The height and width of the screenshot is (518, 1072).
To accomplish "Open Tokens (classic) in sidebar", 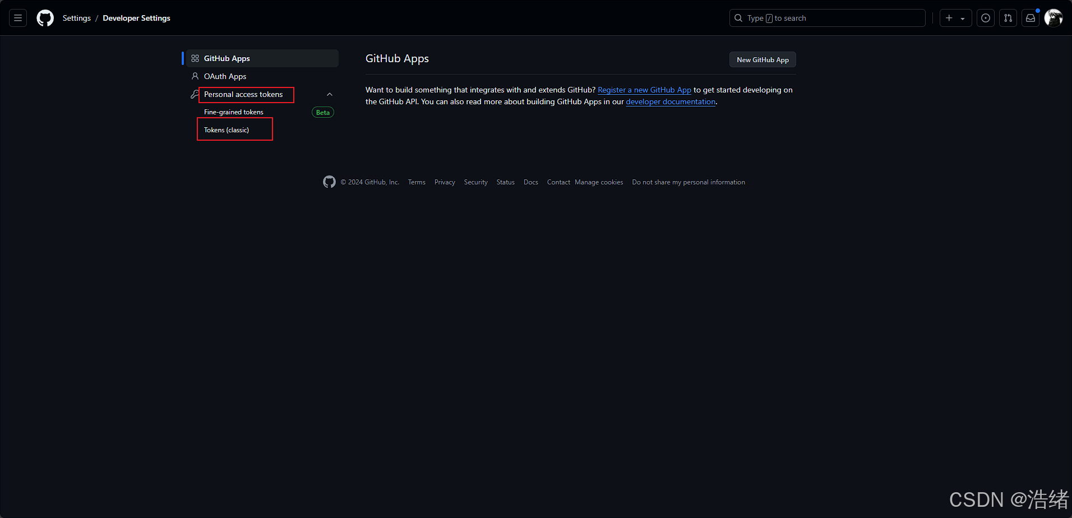I will [227, 130].
